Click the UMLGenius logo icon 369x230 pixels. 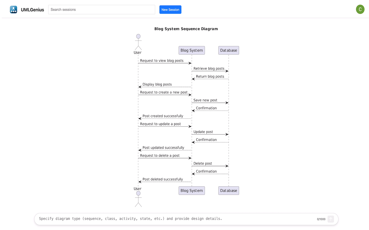(14, 9)
